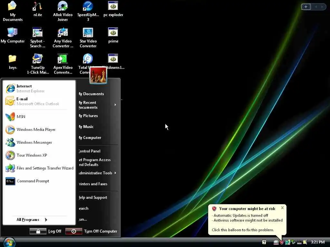Image resolution: width=330 pixels, height=247 pixels.
Task: Click the red shield icon in the balloon
Action: click(x=214, y=208)
